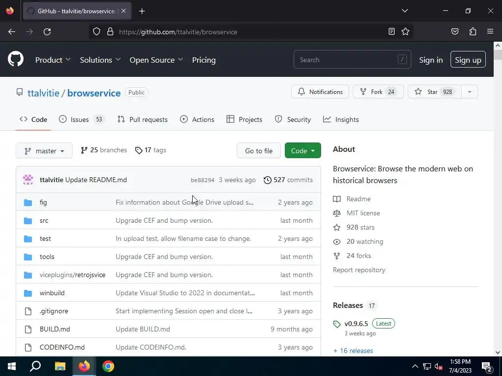Screen dimensions: 502x376
Task: Expand the Product menu
Action: 53,60
